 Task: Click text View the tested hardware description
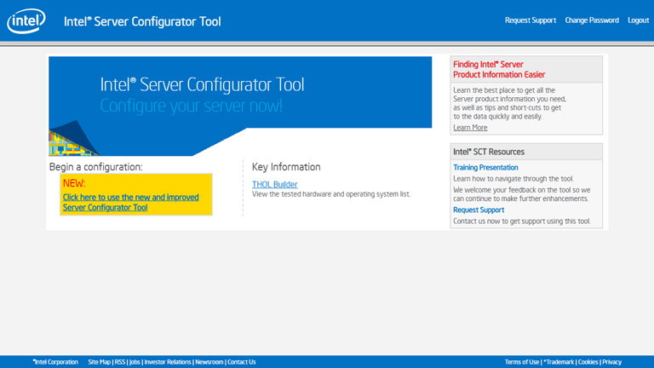click(331, 194)
